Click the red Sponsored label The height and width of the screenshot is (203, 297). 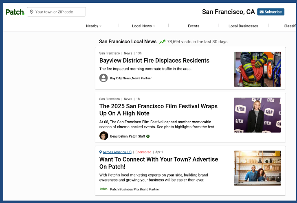[143, 152]
